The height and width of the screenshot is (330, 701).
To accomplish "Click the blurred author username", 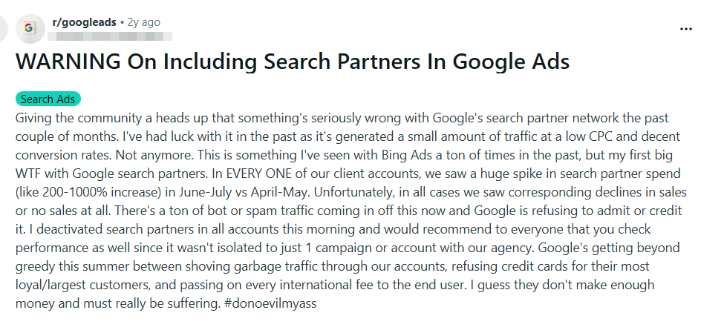I will pos(110,35).
